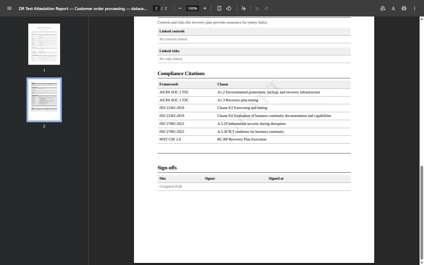Click ISO 27001:2022 in A.5.29 row
This screenshot has width=424, height=265.
tap(172, 124)
